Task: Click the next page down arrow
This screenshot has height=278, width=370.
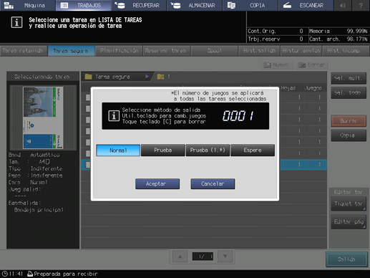Action: [x=225, y=257]
